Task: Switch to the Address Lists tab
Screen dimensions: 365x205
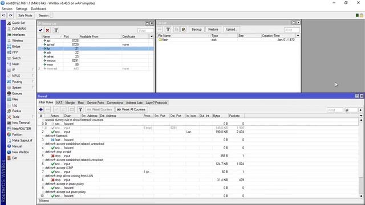Action: 134,102
